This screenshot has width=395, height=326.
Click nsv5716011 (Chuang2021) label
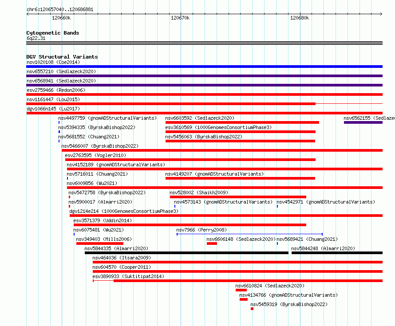pos(97,174)
